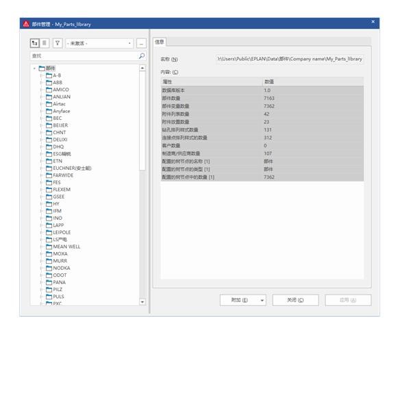Image resolution: width=411 pixels, height=411 pixels.
Task: Select the LAPP folder icon
Action: point(49,225)
